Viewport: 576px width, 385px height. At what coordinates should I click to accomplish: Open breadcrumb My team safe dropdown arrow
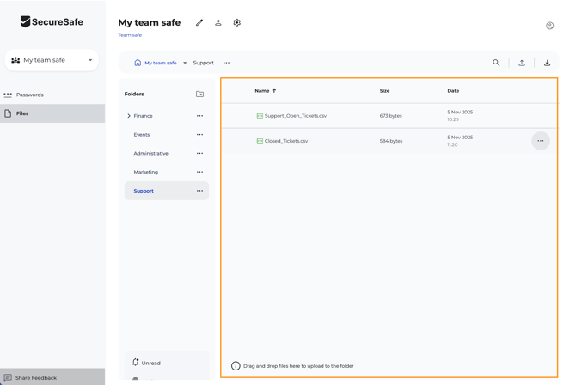coord(185,63)
